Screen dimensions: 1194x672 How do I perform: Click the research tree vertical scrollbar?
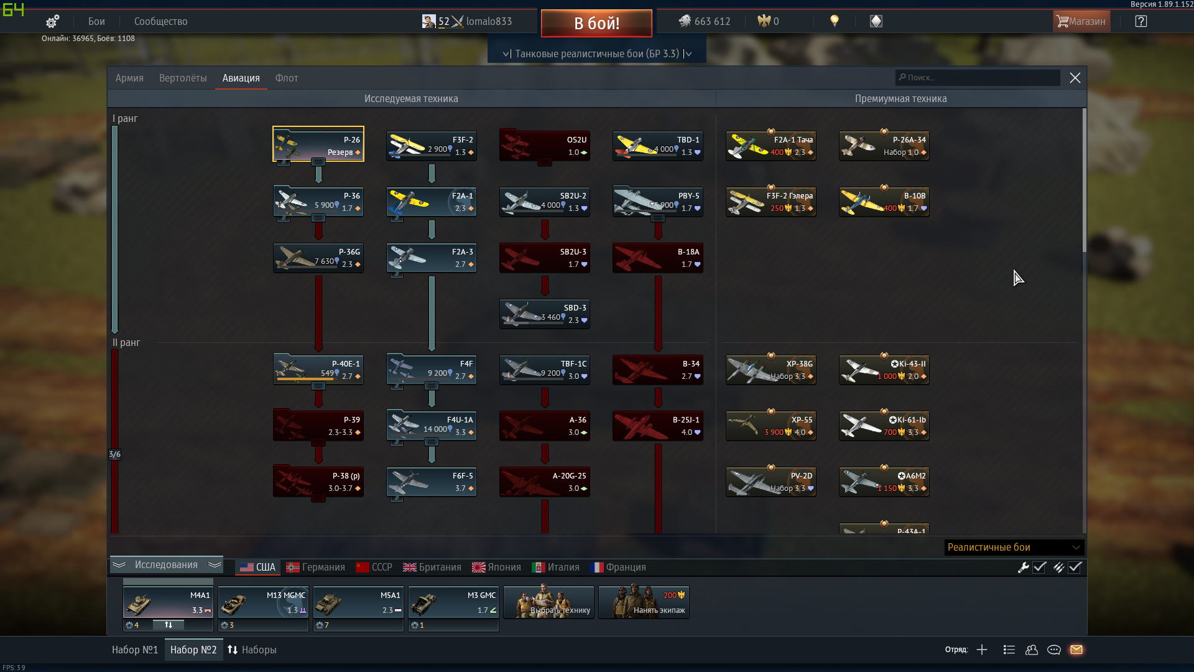point(1085,180)
